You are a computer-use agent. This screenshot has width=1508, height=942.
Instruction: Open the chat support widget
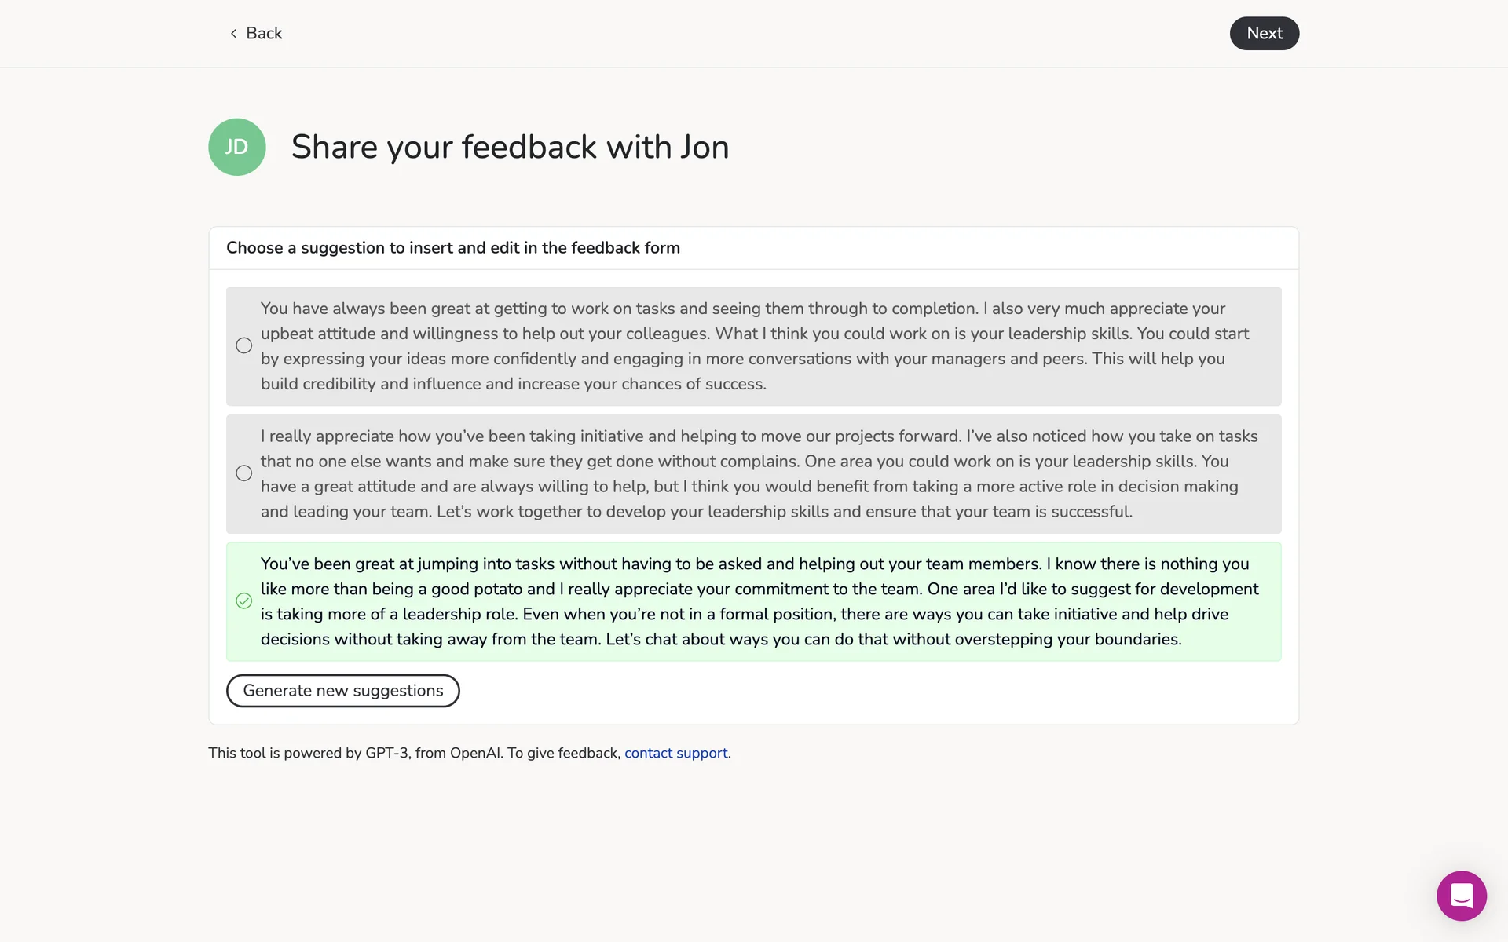tap(1461, 896)
